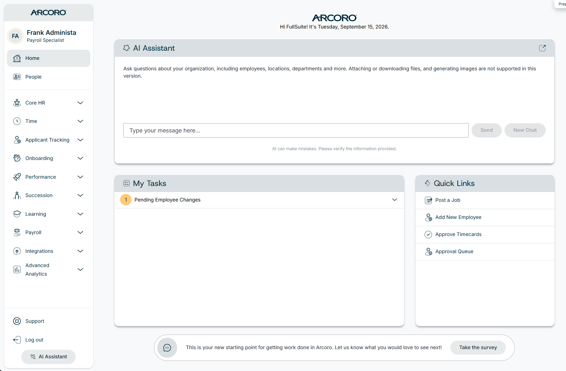Expand the Core HR menu chevron
566x371 pixels.
coord(80,103)
